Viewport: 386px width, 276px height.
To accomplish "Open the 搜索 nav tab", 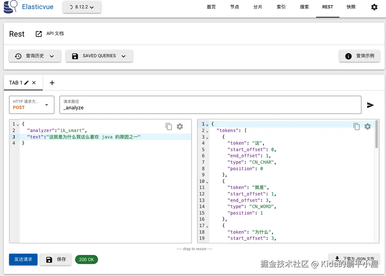I will point(304,7).
